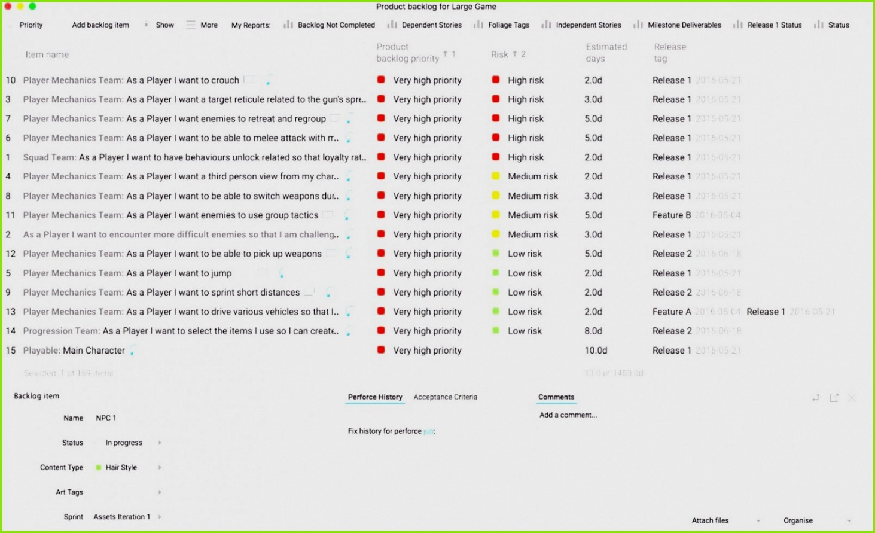Close the backlog item detail panel
Viewport: 875px width, 533px height.
(852, 398)
